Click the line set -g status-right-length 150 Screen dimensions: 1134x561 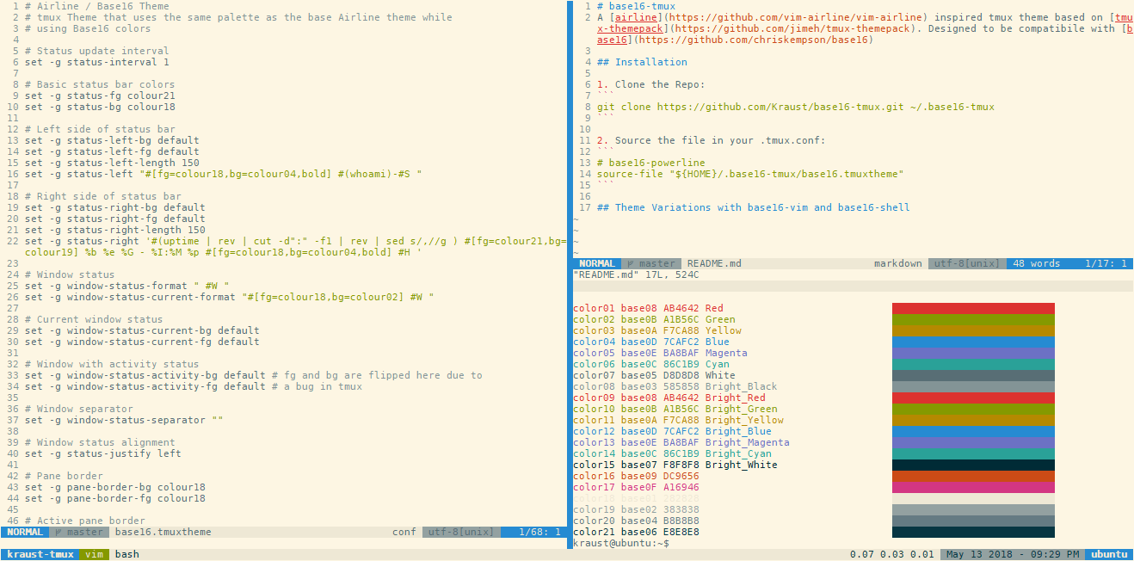pos(115,230)
